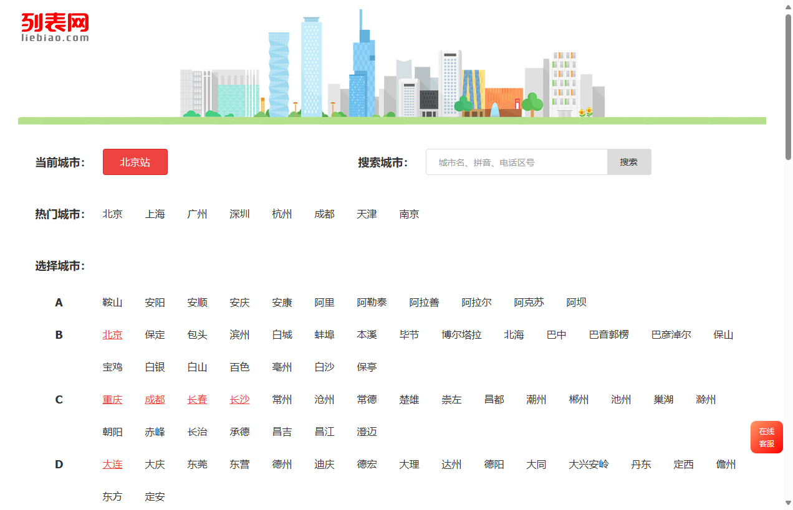This screenshot has height=510, width=793.
Task: Select 重庆 under letter C
Action: pyautogui.click(x=112, y=399)
